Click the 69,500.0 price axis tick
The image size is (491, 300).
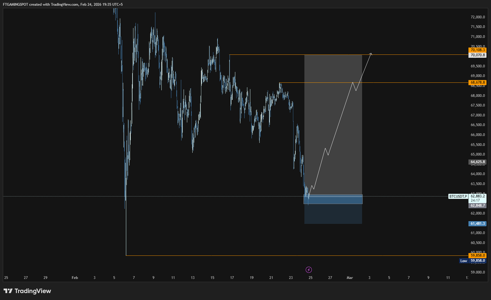pyautogui.click(x=478, y=66)
